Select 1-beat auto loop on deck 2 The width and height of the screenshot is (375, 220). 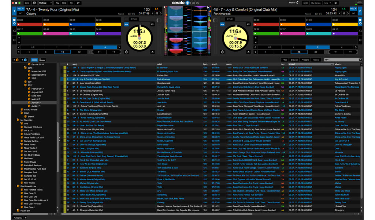[x=293, y=47]
